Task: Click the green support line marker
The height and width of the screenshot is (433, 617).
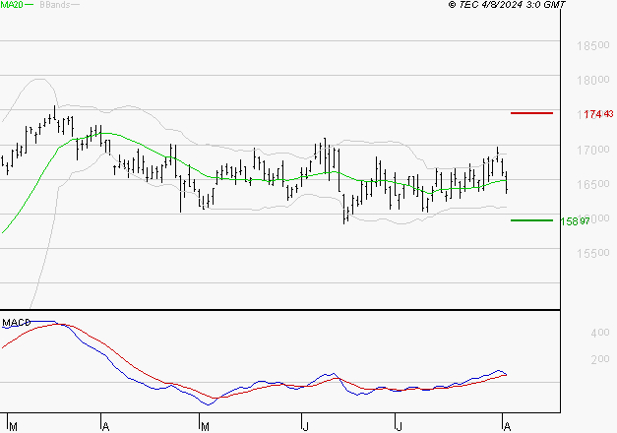Action: [531, 220]
